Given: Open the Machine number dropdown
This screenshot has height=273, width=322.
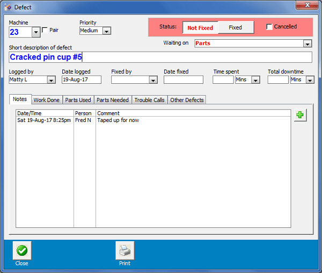Looking at the screenshot, I should (x=36, y=32).
